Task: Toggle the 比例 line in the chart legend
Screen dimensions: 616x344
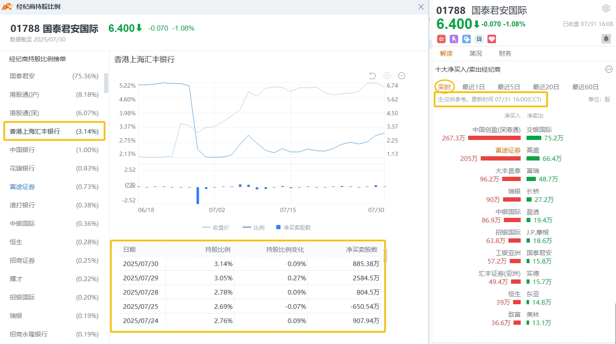Action: point(254,228)
